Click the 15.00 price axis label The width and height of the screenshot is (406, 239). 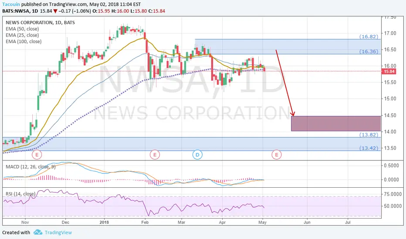click(390, 99)
